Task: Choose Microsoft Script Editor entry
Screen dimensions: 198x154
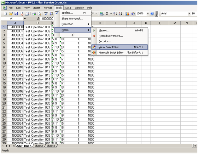Action: point(119,53)
